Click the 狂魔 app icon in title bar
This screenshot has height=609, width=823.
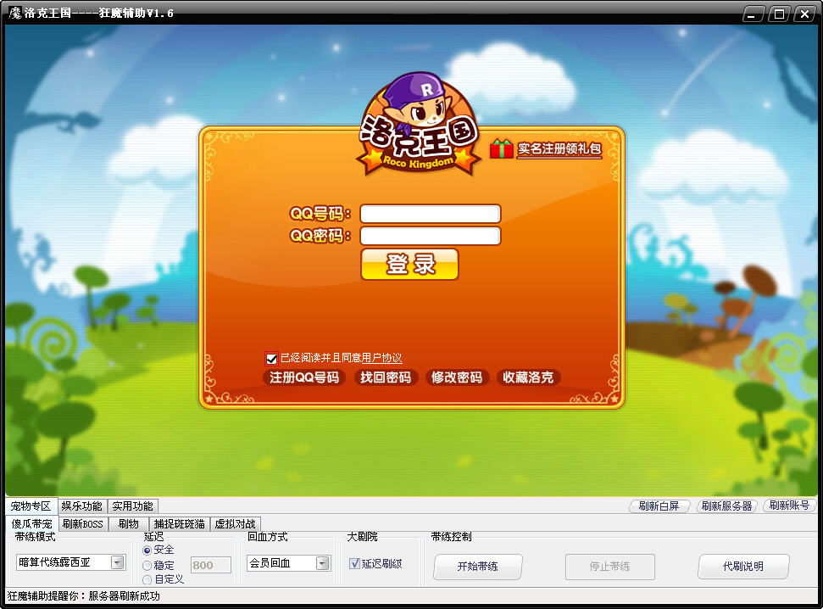(x=14, y=13)
